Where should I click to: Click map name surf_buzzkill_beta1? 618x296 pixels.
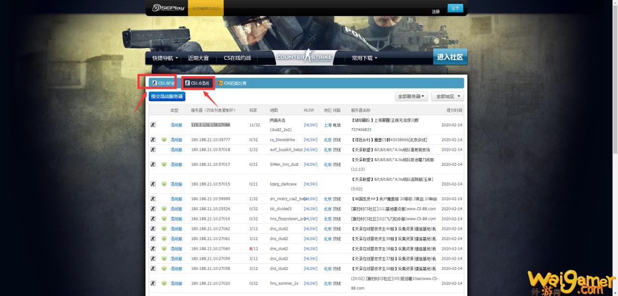point(286,149)
